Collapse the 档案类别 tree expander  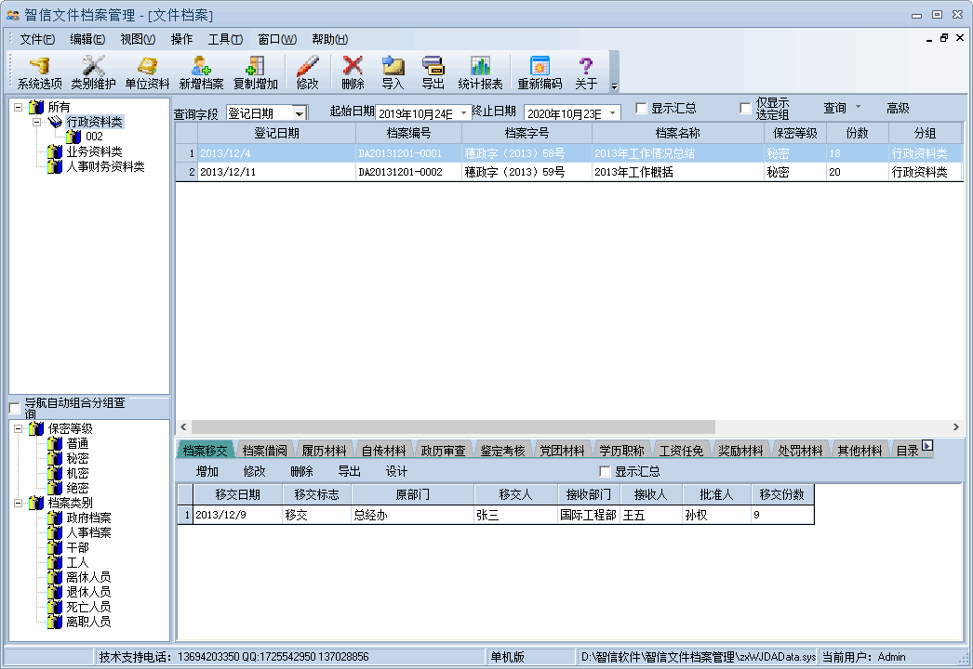18,503
